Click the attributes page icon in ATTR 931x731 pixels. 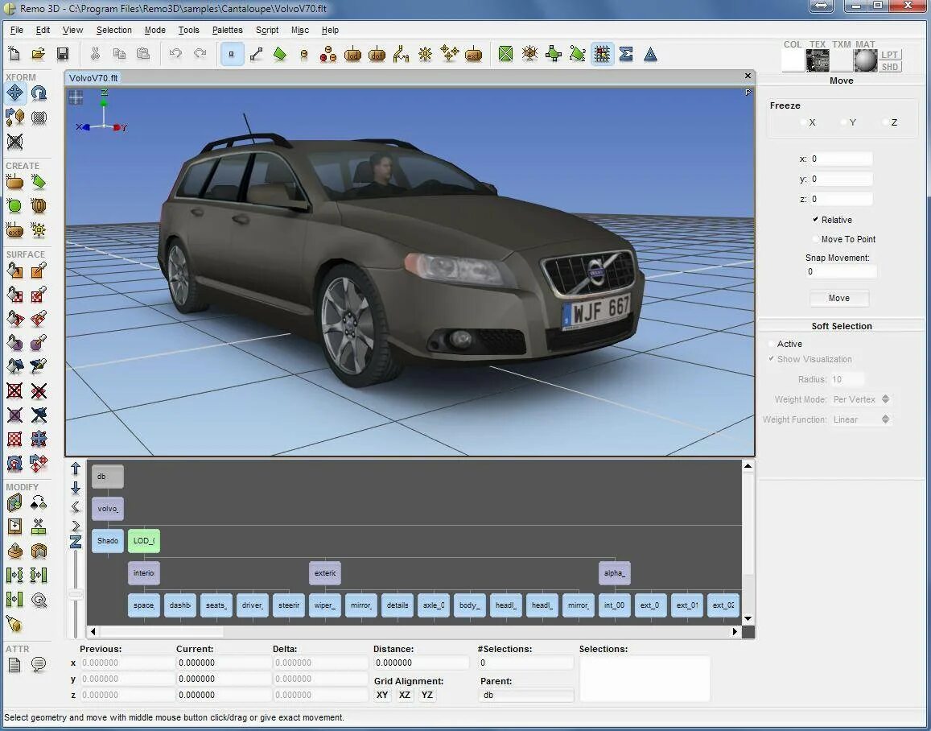[14, 664]
